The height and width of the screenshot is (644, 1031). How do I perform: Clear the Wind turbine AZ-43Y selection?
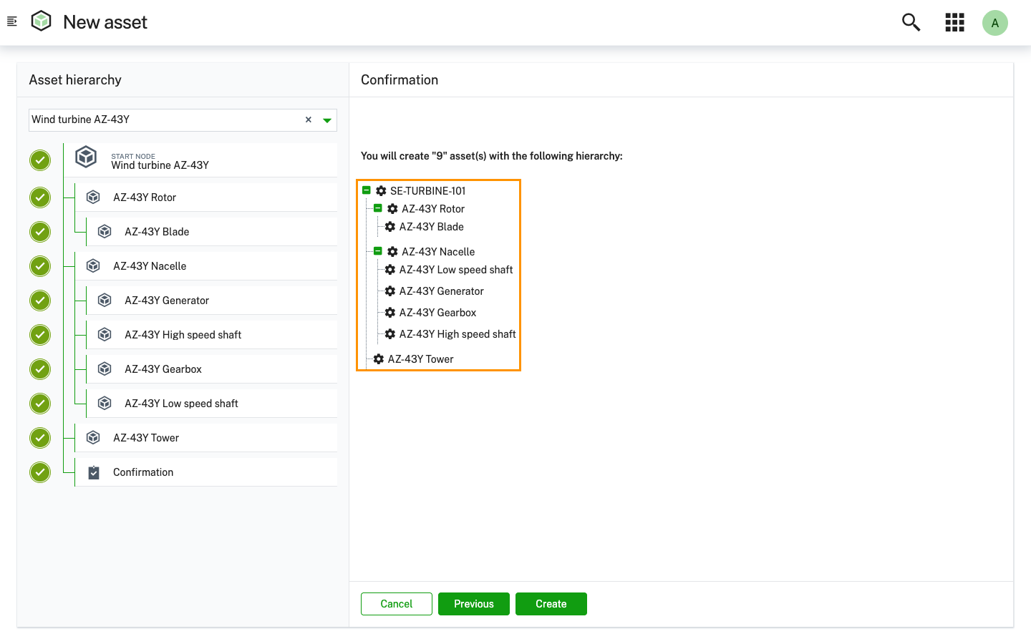[x=308, y=119]
